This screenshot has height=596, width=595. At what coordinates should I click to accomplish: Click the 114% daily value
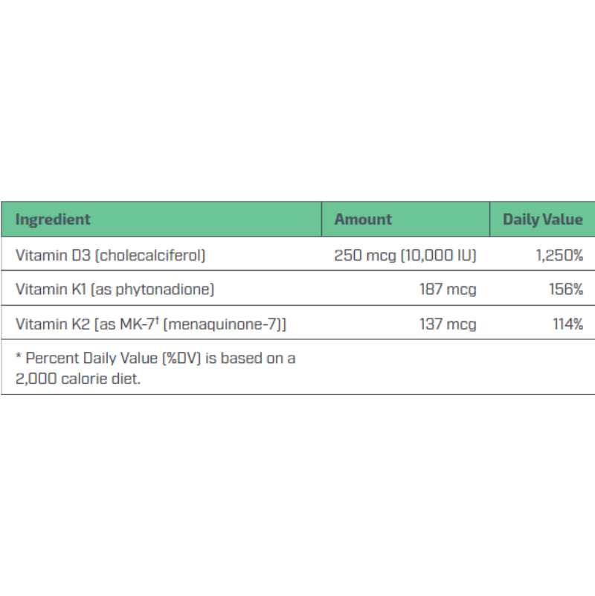coord(568,324)
